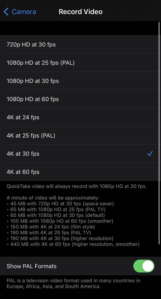Click the vertical scrollbar on the right

[x=159, y=133]
